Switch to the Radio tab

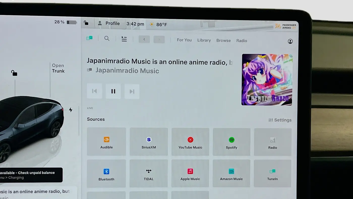click(242, 41)
